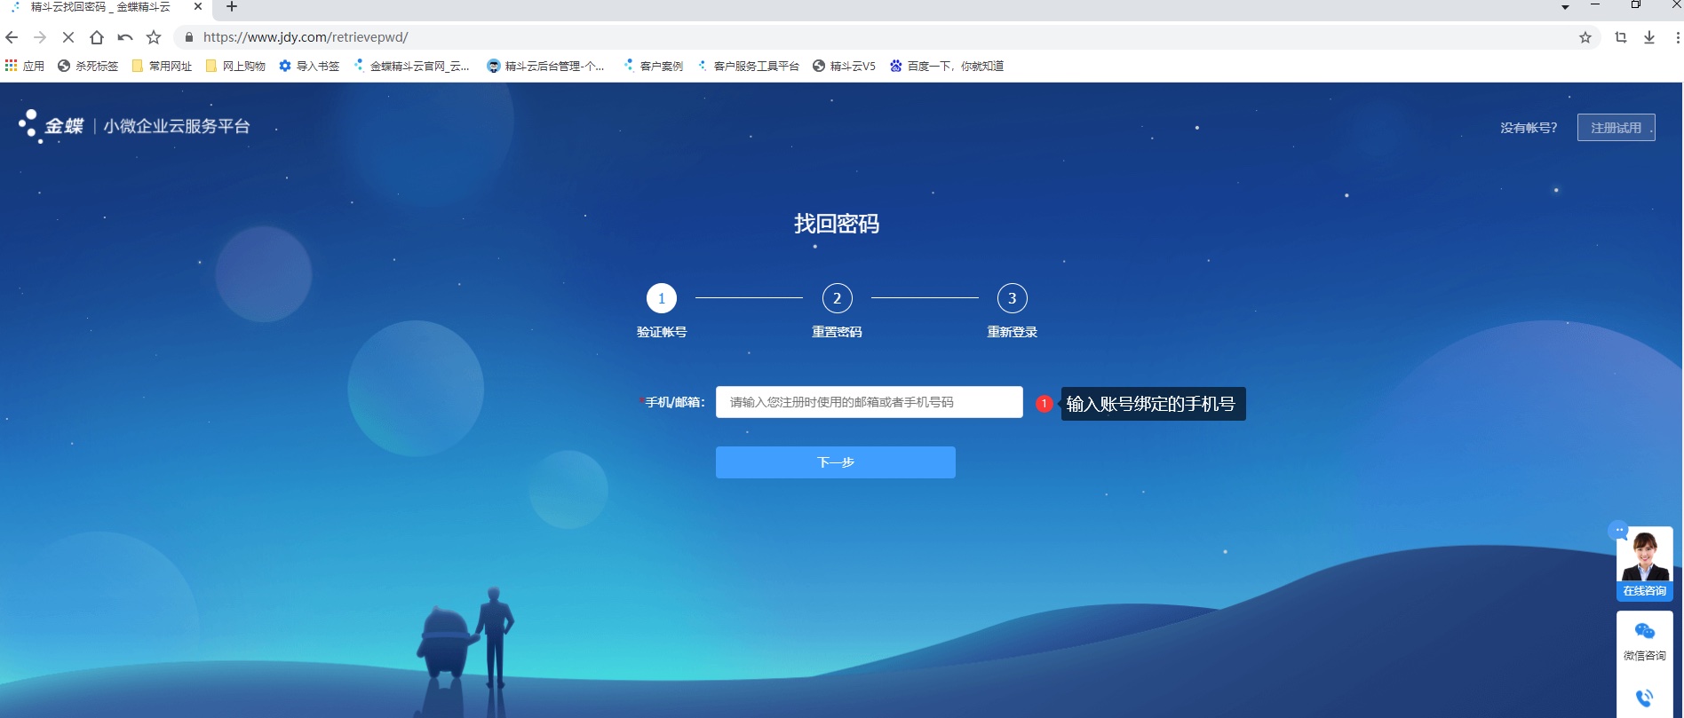The height and width of the screenshot is (718, 1684).
Task: Click the 下一步 button
Action: pos(836,462)
